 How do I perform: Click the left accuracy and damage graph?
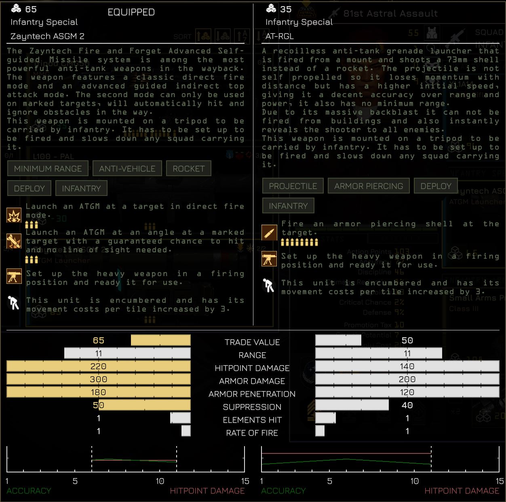tap(126, 459)
